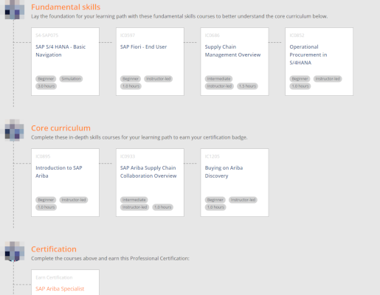Click Beginner tag on Buying on Ariba Discovery

(215, 200)
